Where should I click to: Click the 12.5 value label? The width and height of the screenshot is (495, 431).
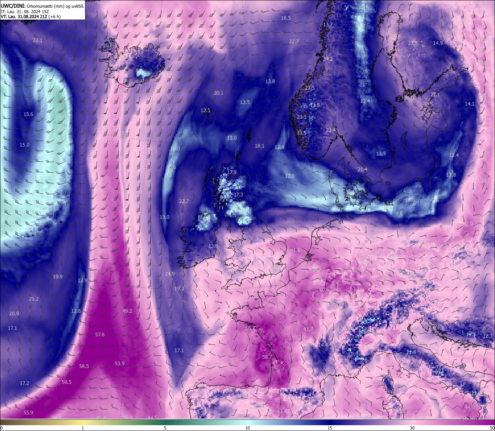[205, 111]
